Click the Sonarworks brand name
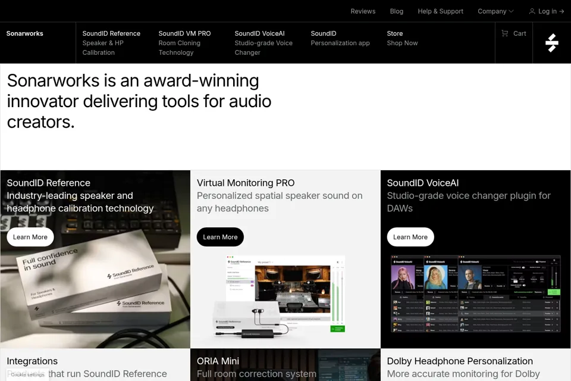The image size is (571, 381). [25, 33]
